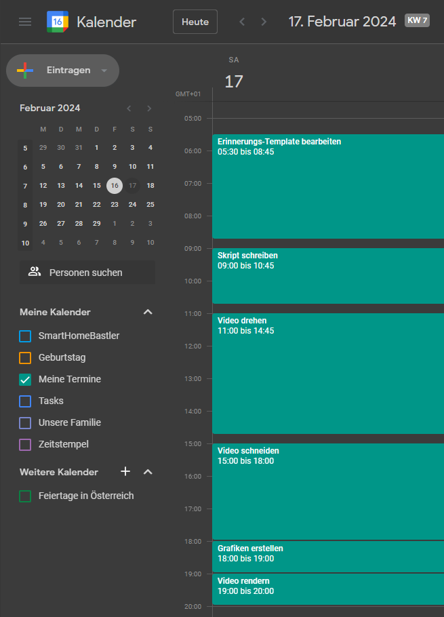Enable the Tasks calendar checkbox
This screenshot has width=444, height=617.
click(x=25, y=401)
